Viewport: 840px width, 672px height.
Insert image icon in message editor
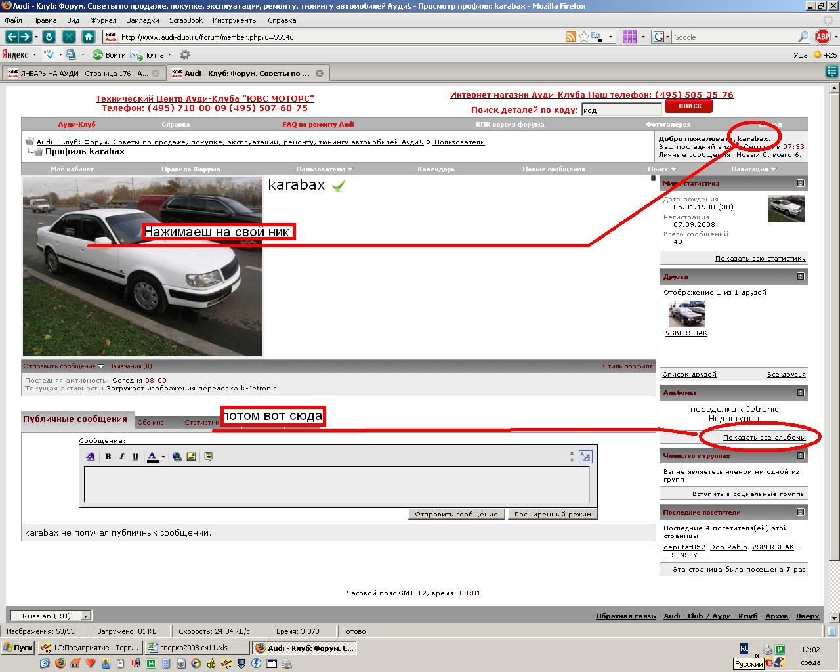(x=191, y=457)
